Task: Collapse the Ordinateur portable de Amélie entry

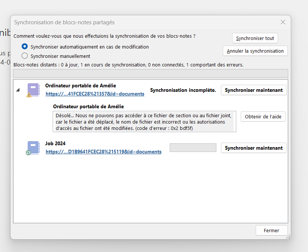Action: (x=18, y=90)
